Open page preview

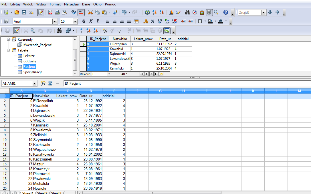click(64, 13)
